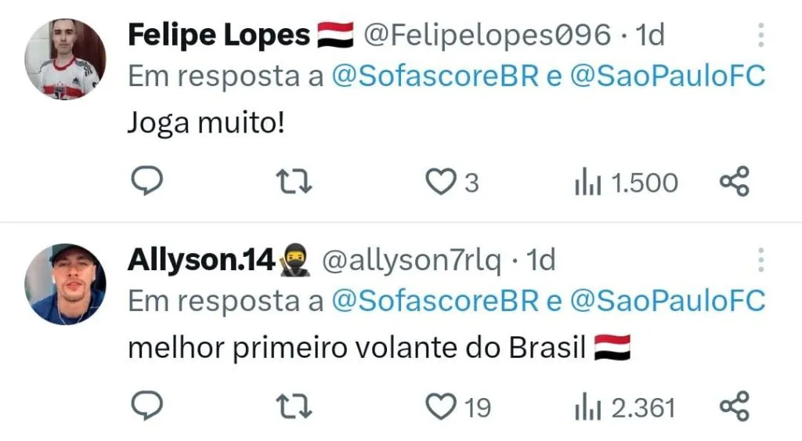View analytics showing 1.500 views

tap(626, 183)
